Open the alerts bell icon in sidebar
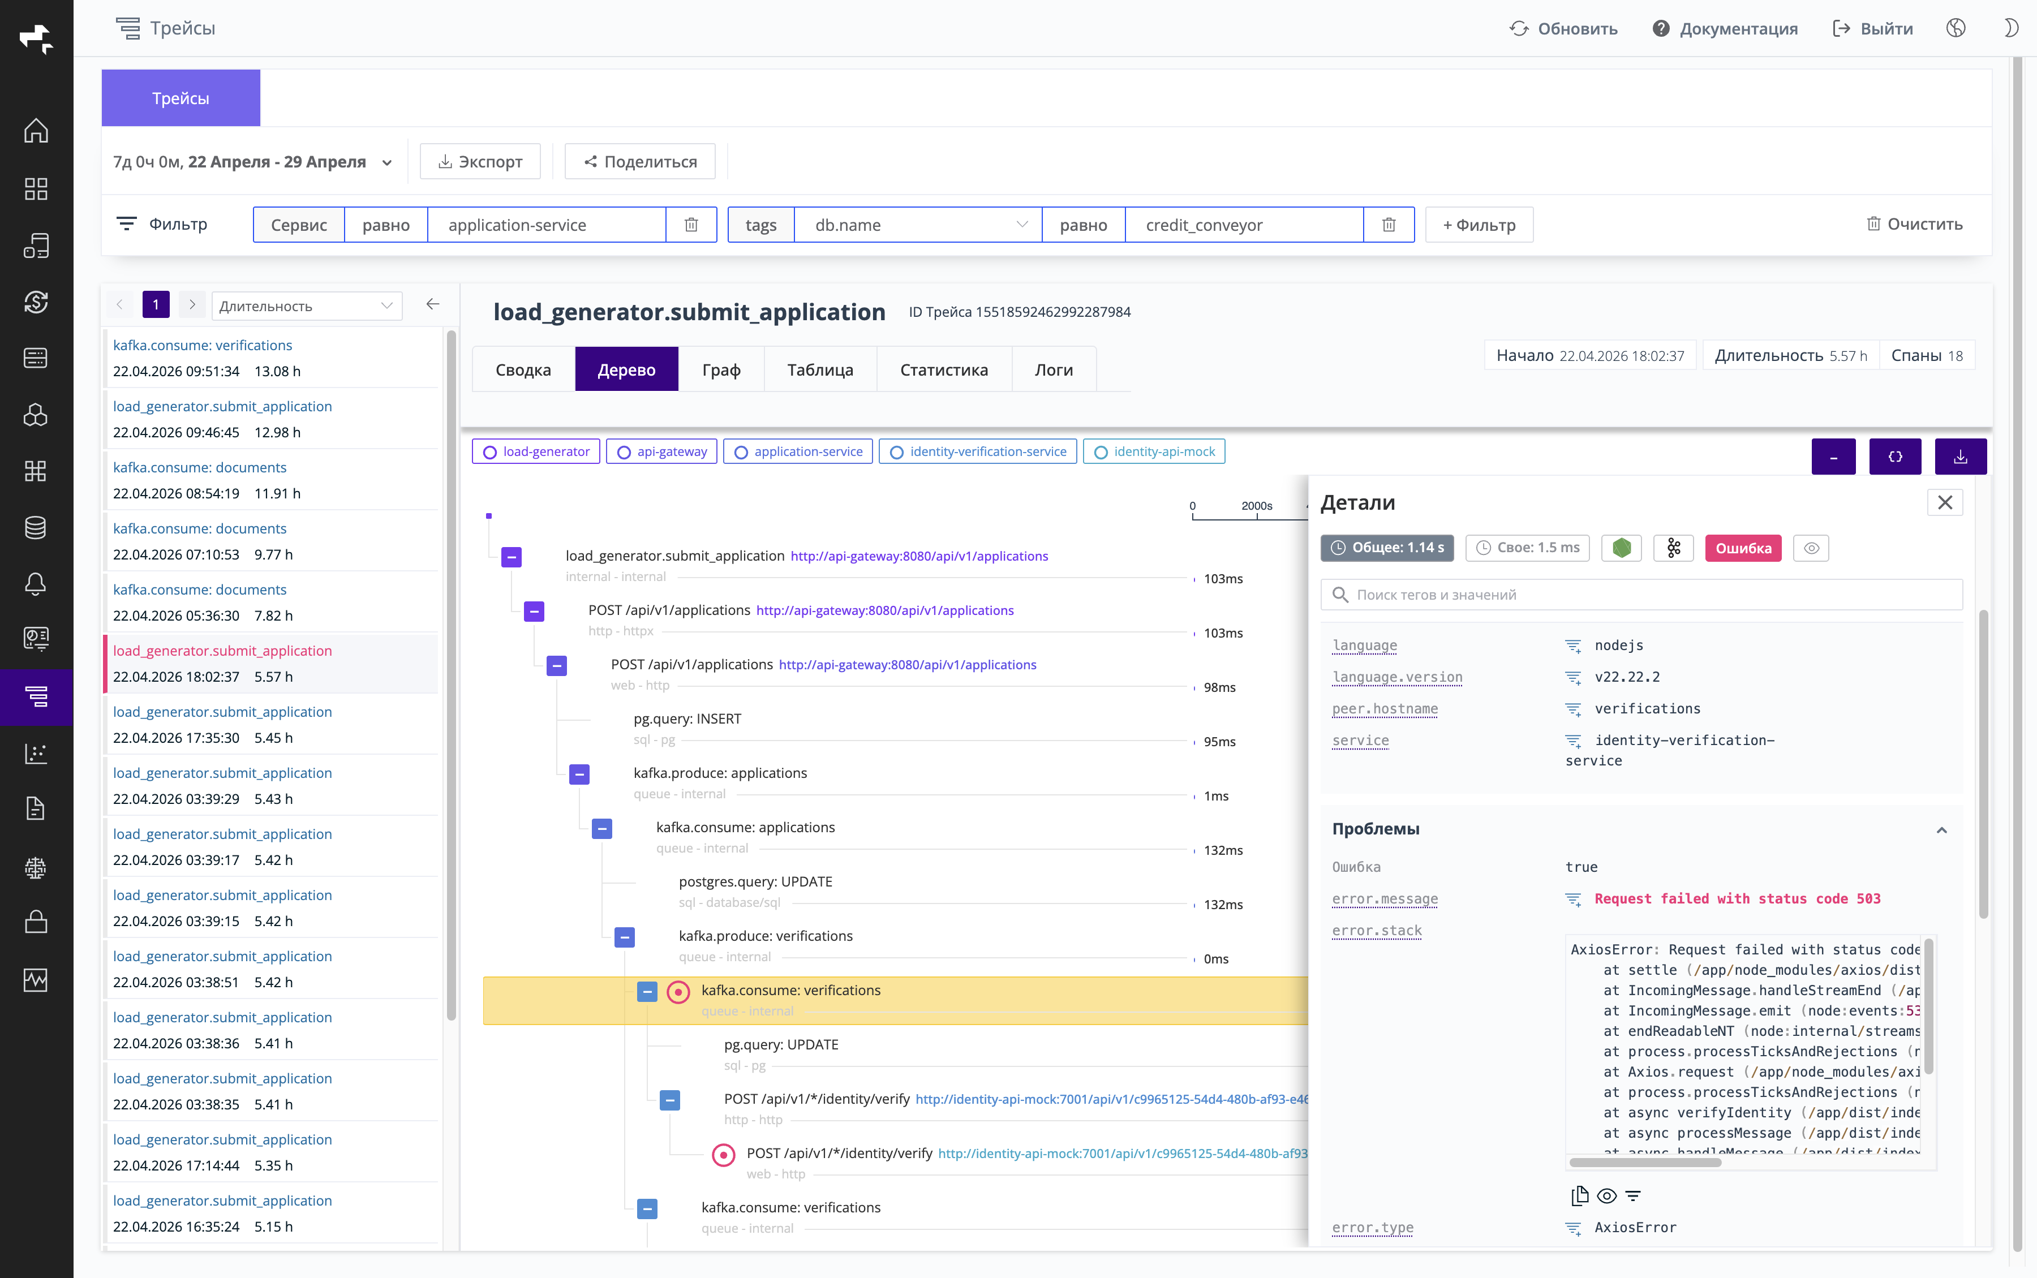2037x1278 pixels. pos(36,583)
